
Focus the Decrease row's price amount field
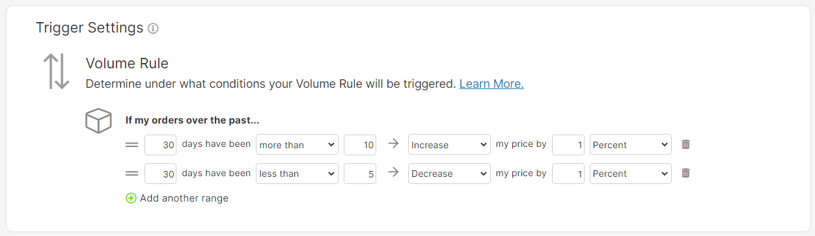click(x=568, y=174)
